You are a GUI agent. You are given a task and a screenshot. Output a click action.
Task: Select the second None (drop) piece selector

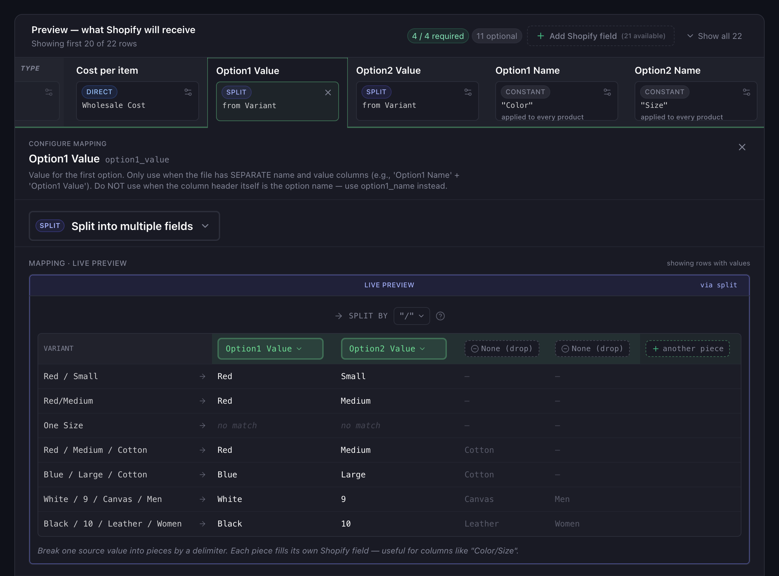click(x=592, y=349)
